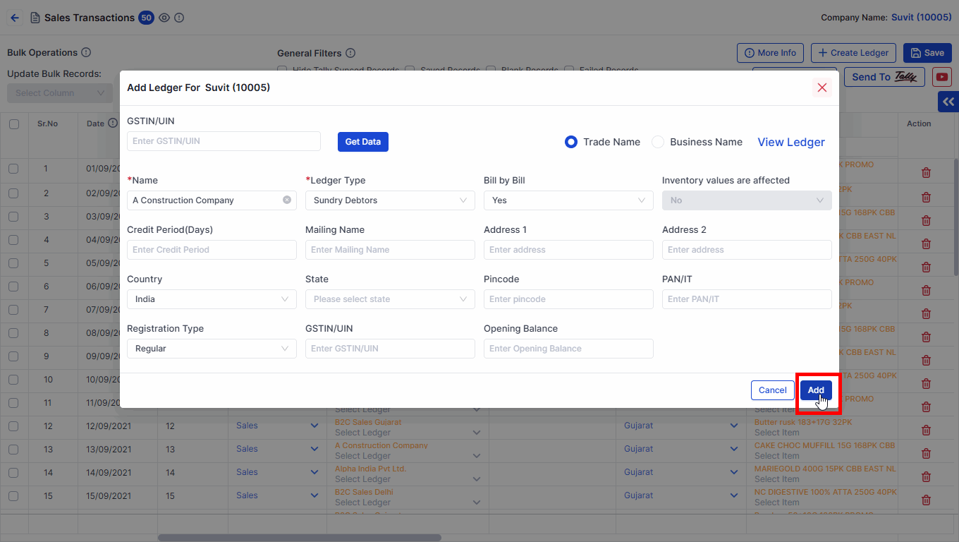
Task: Open Select Ledger dropdown in row 14
Action: click(408, 479)
